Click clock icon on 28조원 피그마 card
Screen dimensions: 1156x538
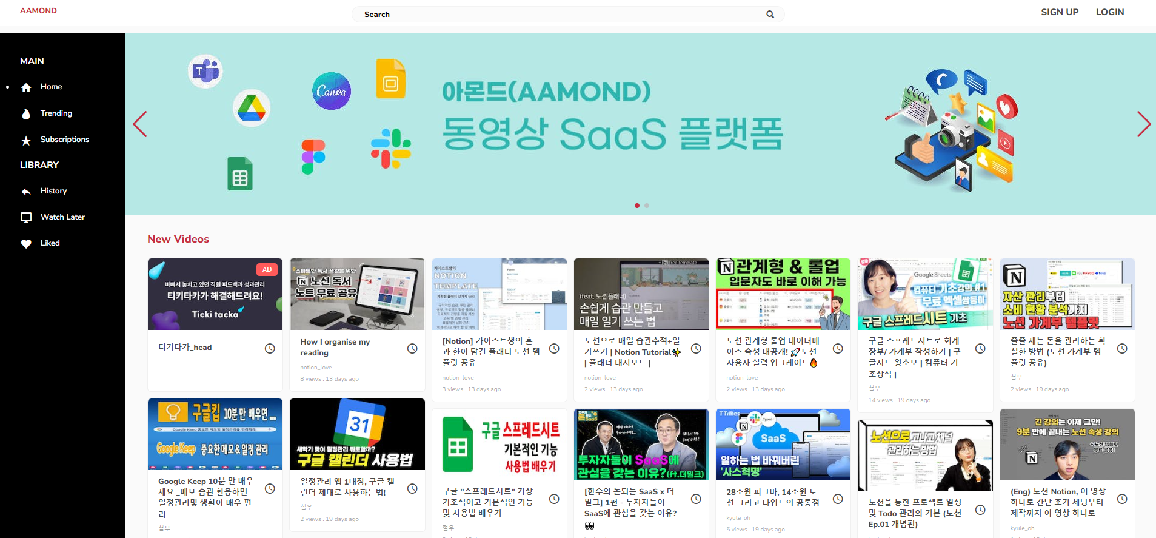838,499
